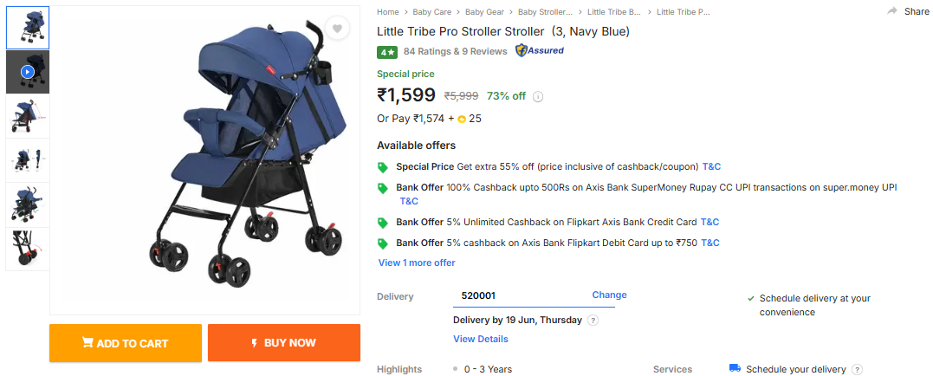933x376 pixels.
Task: Click the BUY NOW button
Action: pyautogui.click(x=284, y=343)
